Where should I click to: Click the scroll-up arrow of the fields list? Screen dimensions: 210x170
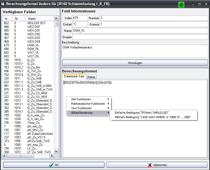click(x=56, y=18)
